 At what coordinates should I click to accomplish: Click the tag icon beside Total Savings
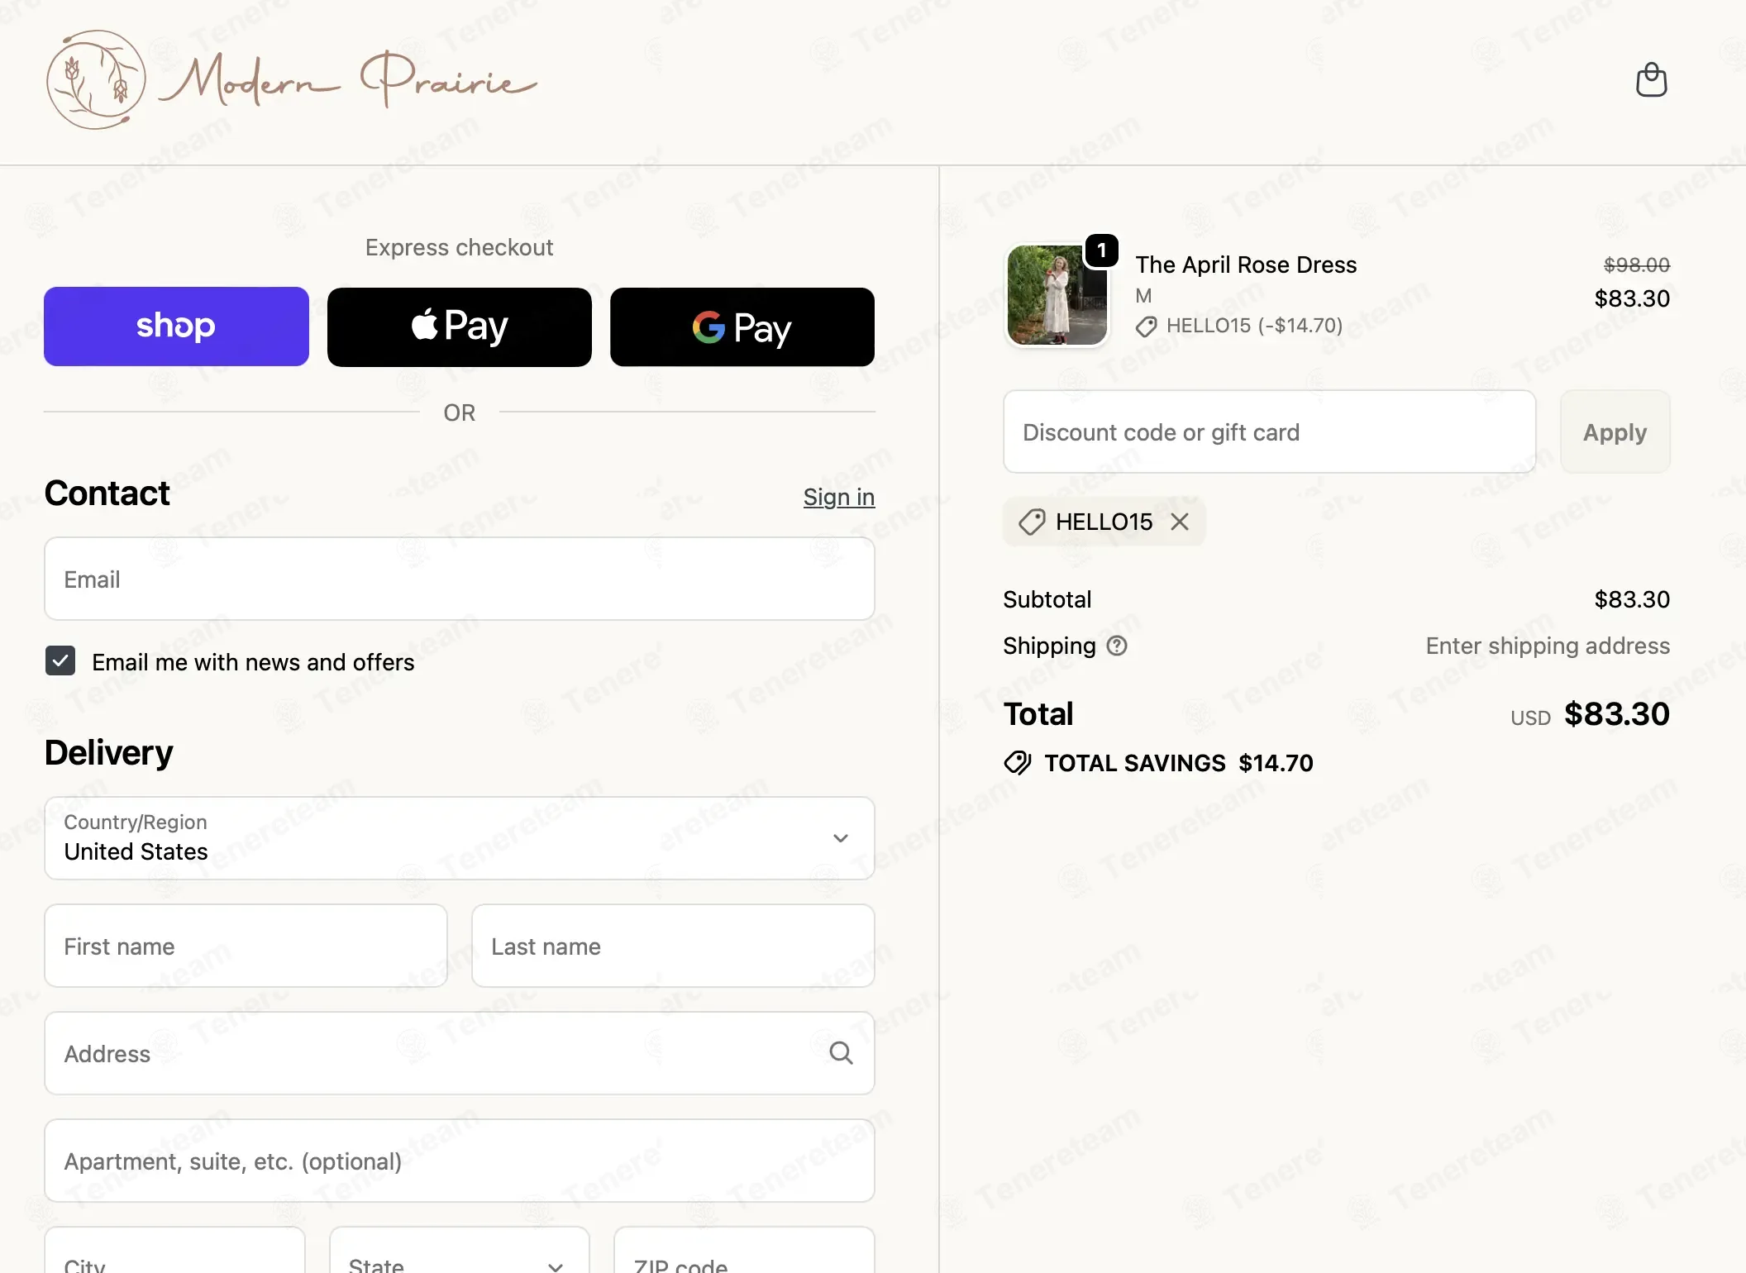click(x=1018, y=762)
